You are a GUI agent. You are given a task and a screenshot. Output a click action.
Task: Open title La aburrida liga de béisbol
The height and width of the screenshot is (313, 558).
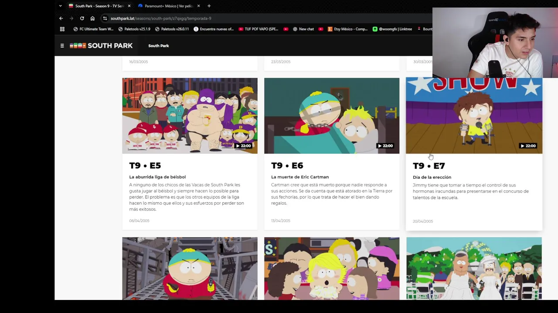pyautogui.click(x=157, y=177)
